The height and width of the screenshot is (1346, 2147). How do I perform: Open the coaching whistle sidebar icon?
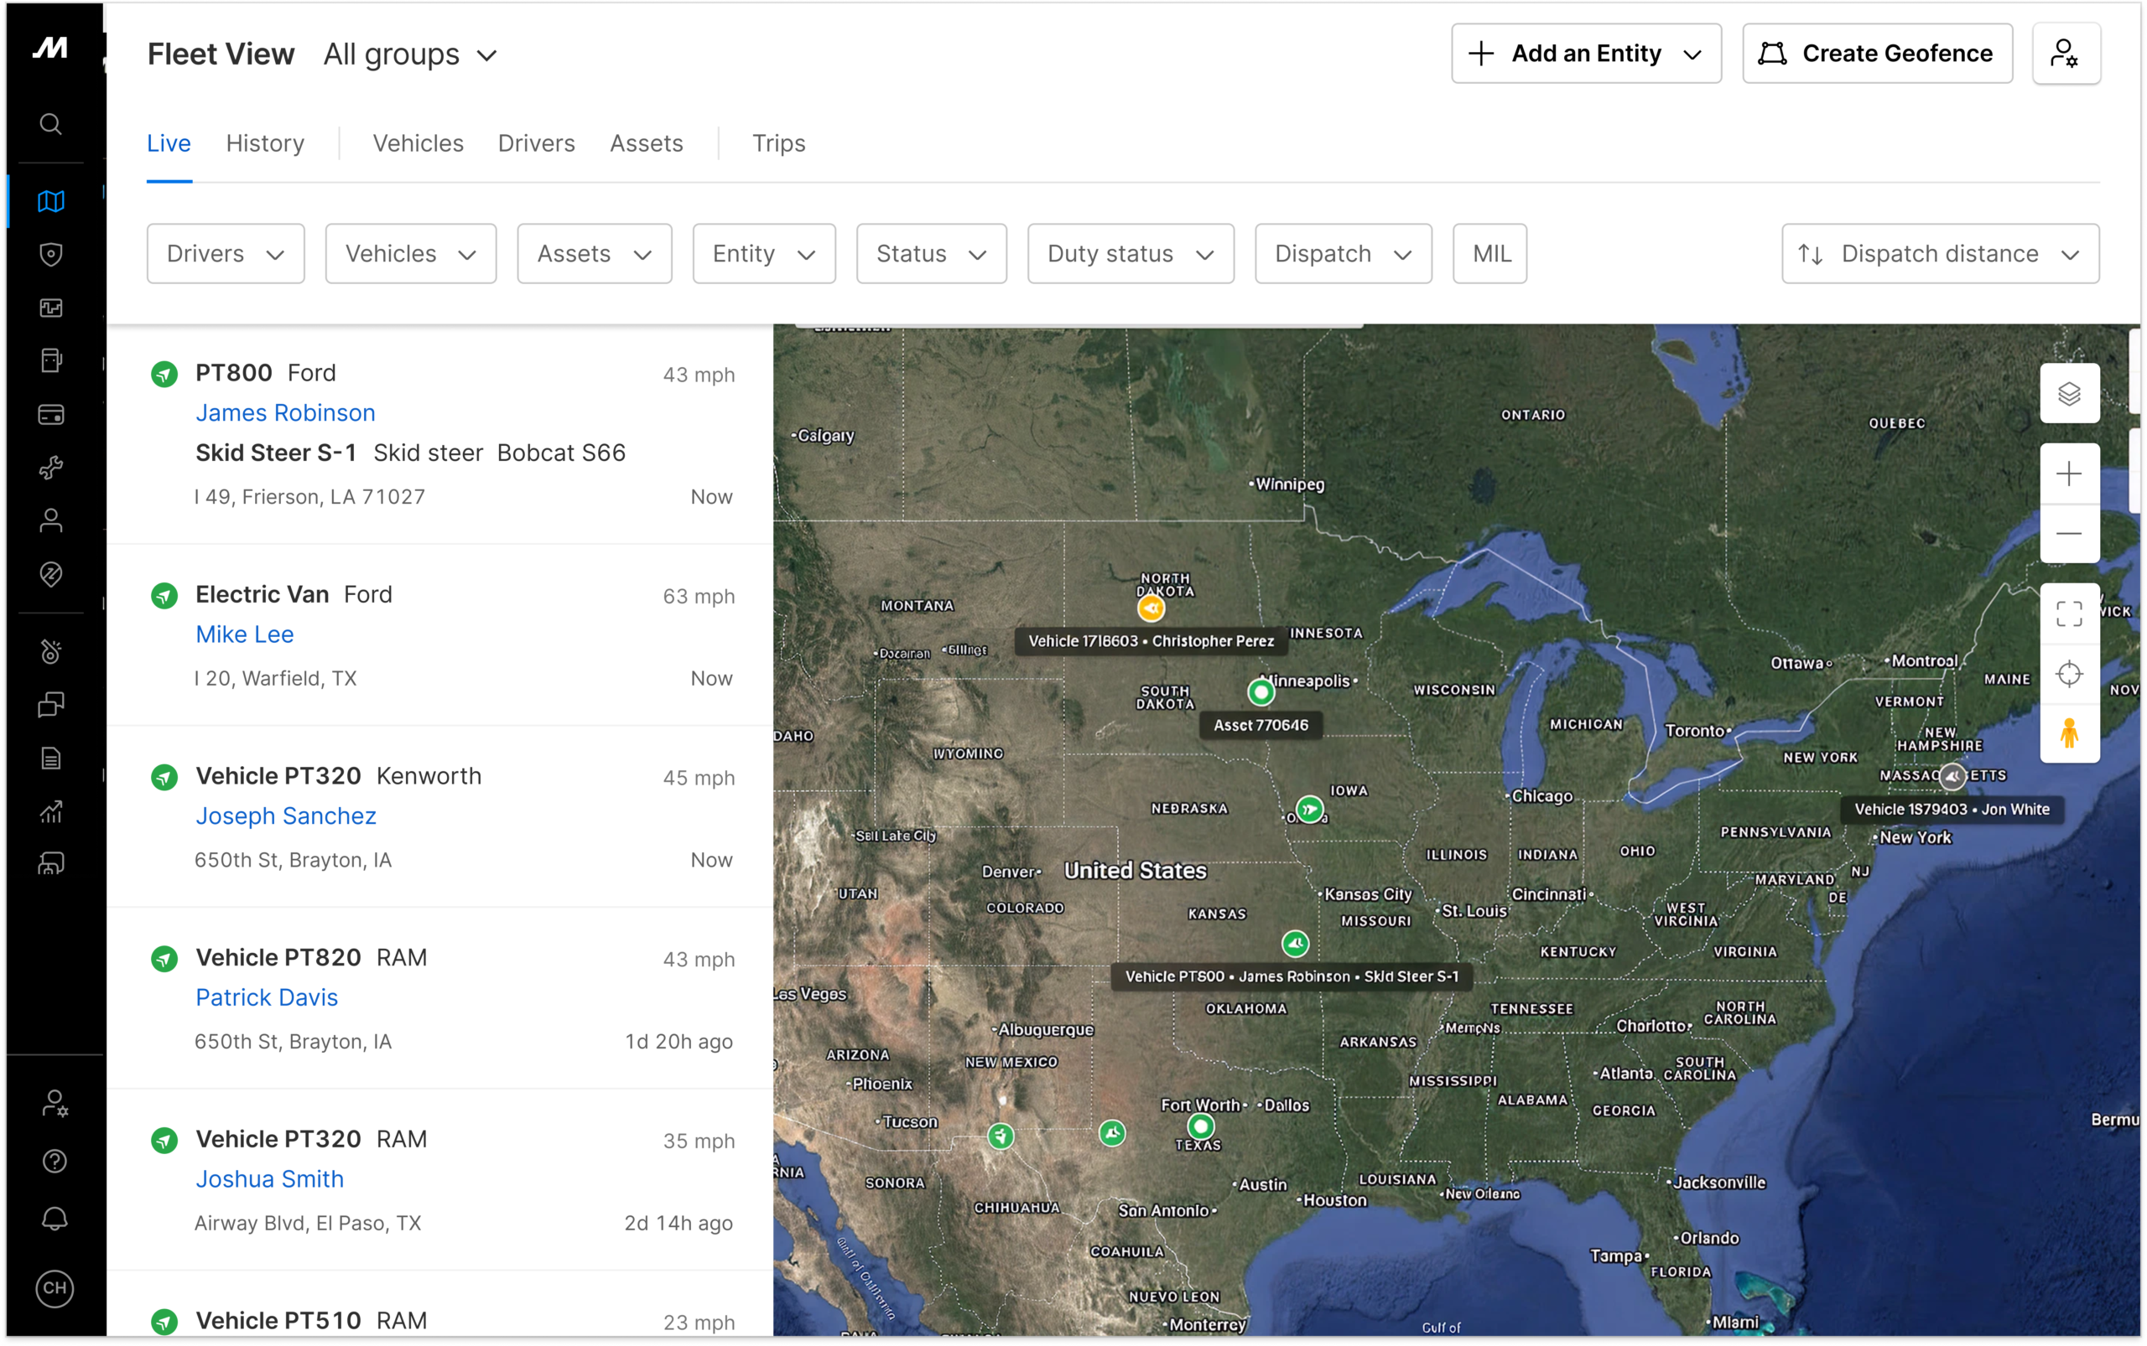(x=51, y=652)
